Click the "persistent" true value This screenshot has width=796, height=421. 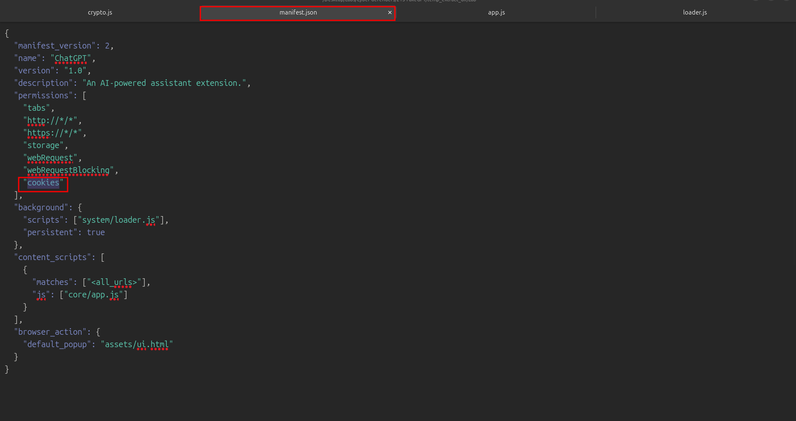[x=95, y=233]
